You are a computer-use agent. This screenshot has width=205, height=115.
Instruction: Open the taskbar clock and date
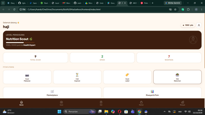pyautogui.click(x=198, y=112)
